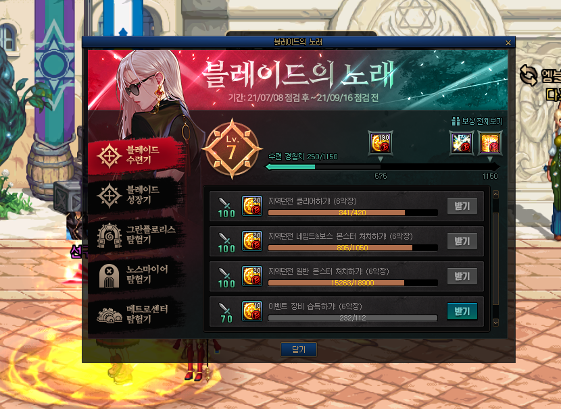Viewport: 561px width, 409px height.
Task: Open 보상 전체보기 reward overview link
Action: pyautogui.click(x=477, y=121)
